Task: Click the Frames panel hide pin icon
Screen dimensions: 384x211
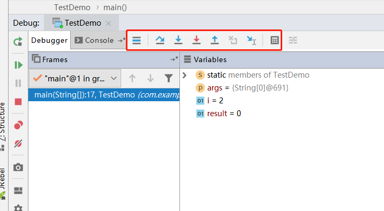Action: tap(174, 59)
